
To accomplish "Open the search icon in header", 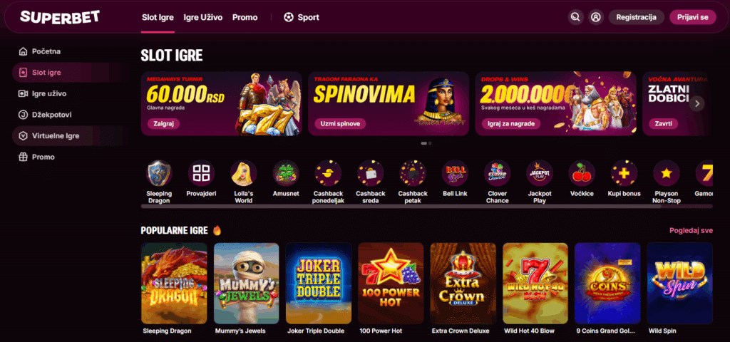I will pos(575,17).
